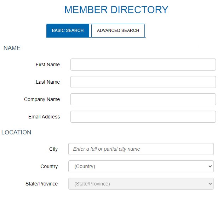Click the NAME section heading

point(12,48)
